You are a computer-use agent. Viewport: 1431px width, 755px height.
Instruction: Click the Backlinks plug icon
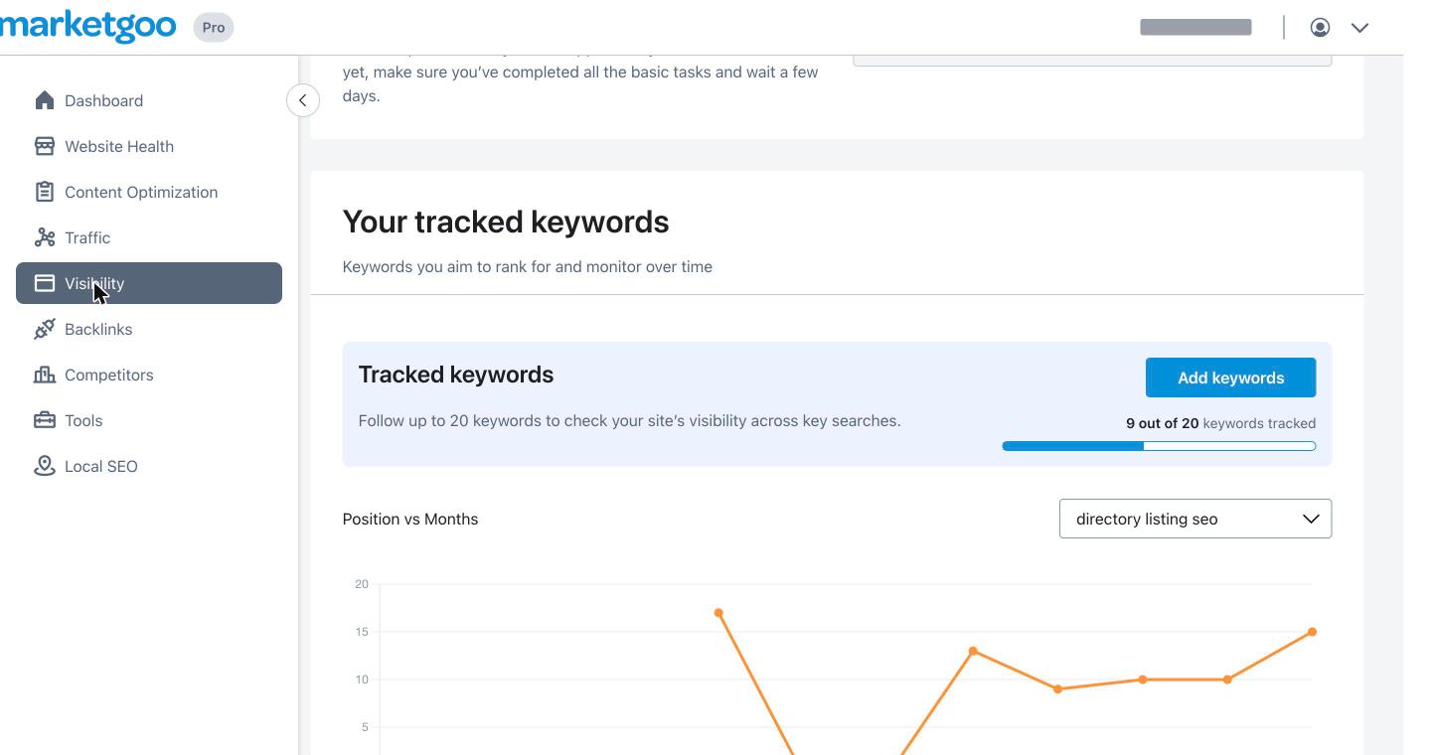coord(45,329)
